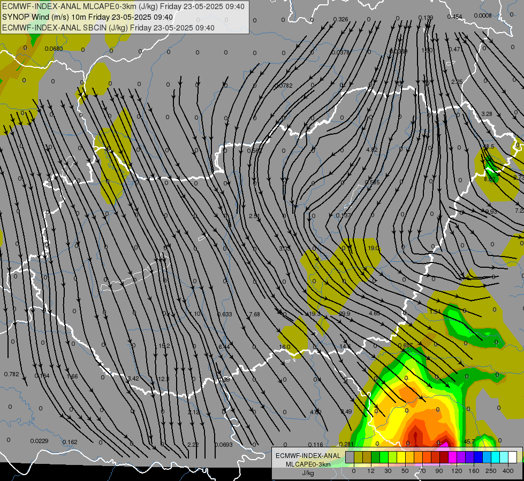Click the map value '2.25'

tap(457, 82)
